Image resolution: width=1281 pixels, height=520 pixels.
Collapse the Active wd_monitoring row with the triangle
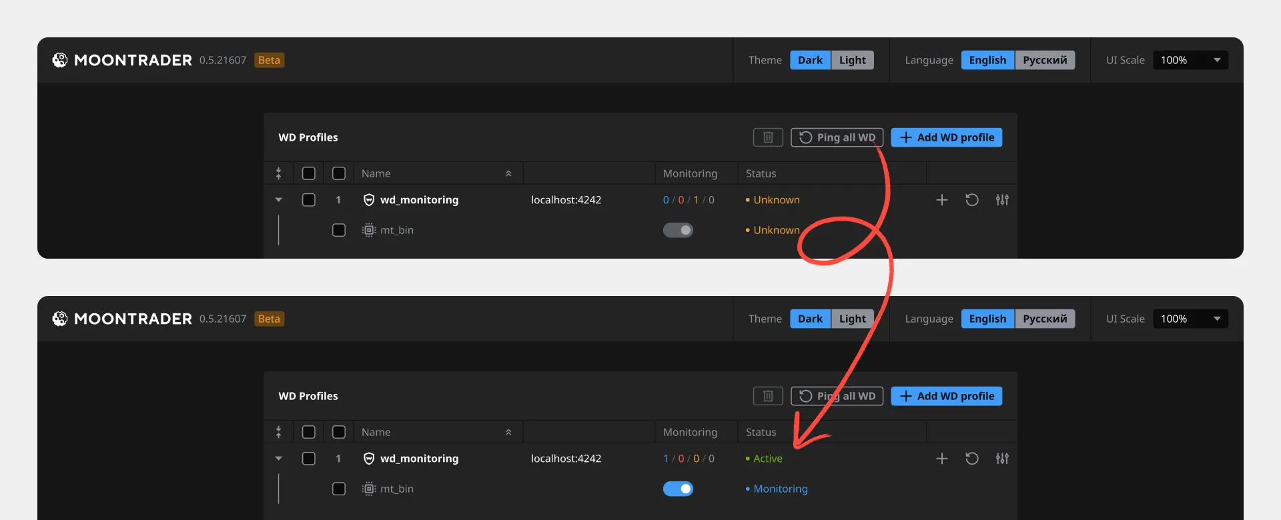[x=279, y=459]
